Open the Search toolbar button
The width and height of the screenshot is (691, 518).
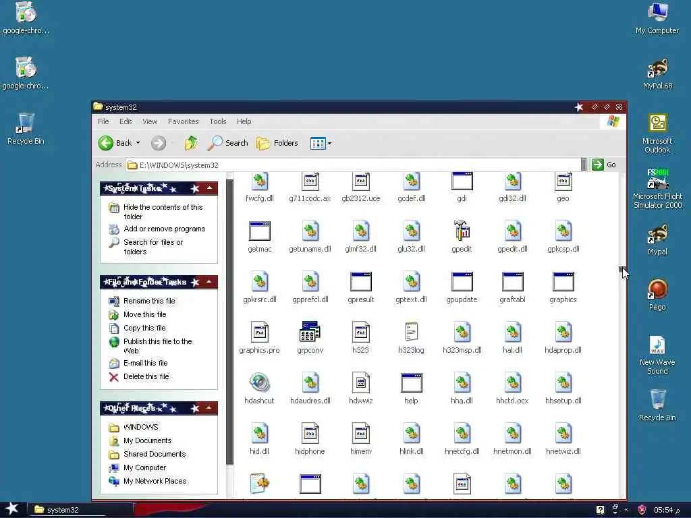pos(228,143)
